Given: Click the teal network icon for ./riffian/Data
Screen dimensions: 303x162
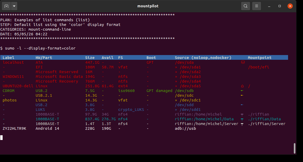Looking at the screenshot, I should [242, 120].
